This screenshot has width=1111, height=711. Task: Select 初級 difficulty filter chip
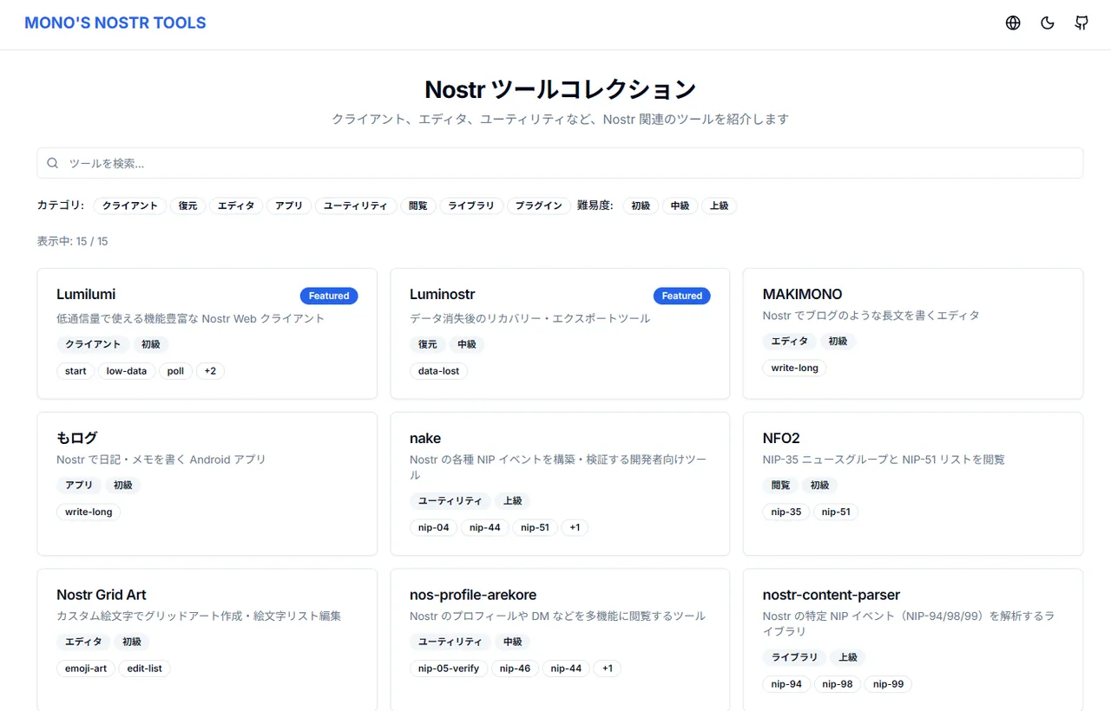click(641, 205)
